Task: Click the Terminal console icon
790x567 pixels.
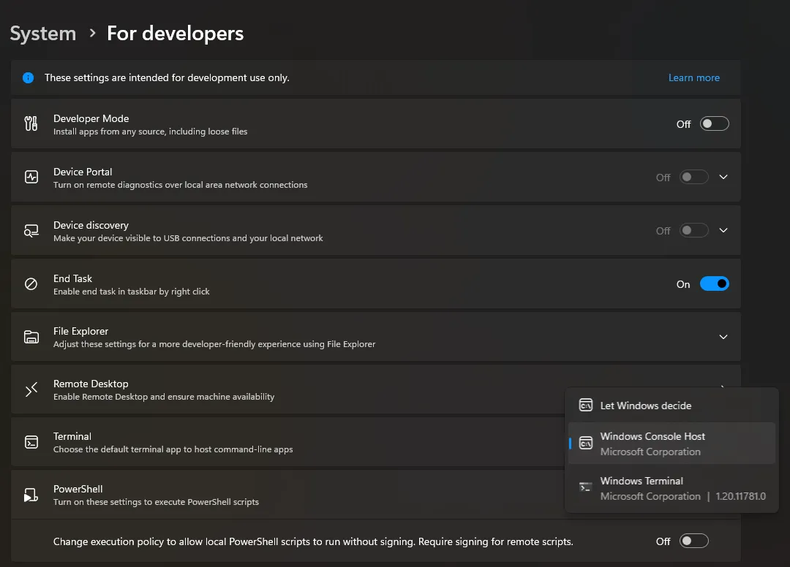Action: pyautogui.click(x=30, y=442)
